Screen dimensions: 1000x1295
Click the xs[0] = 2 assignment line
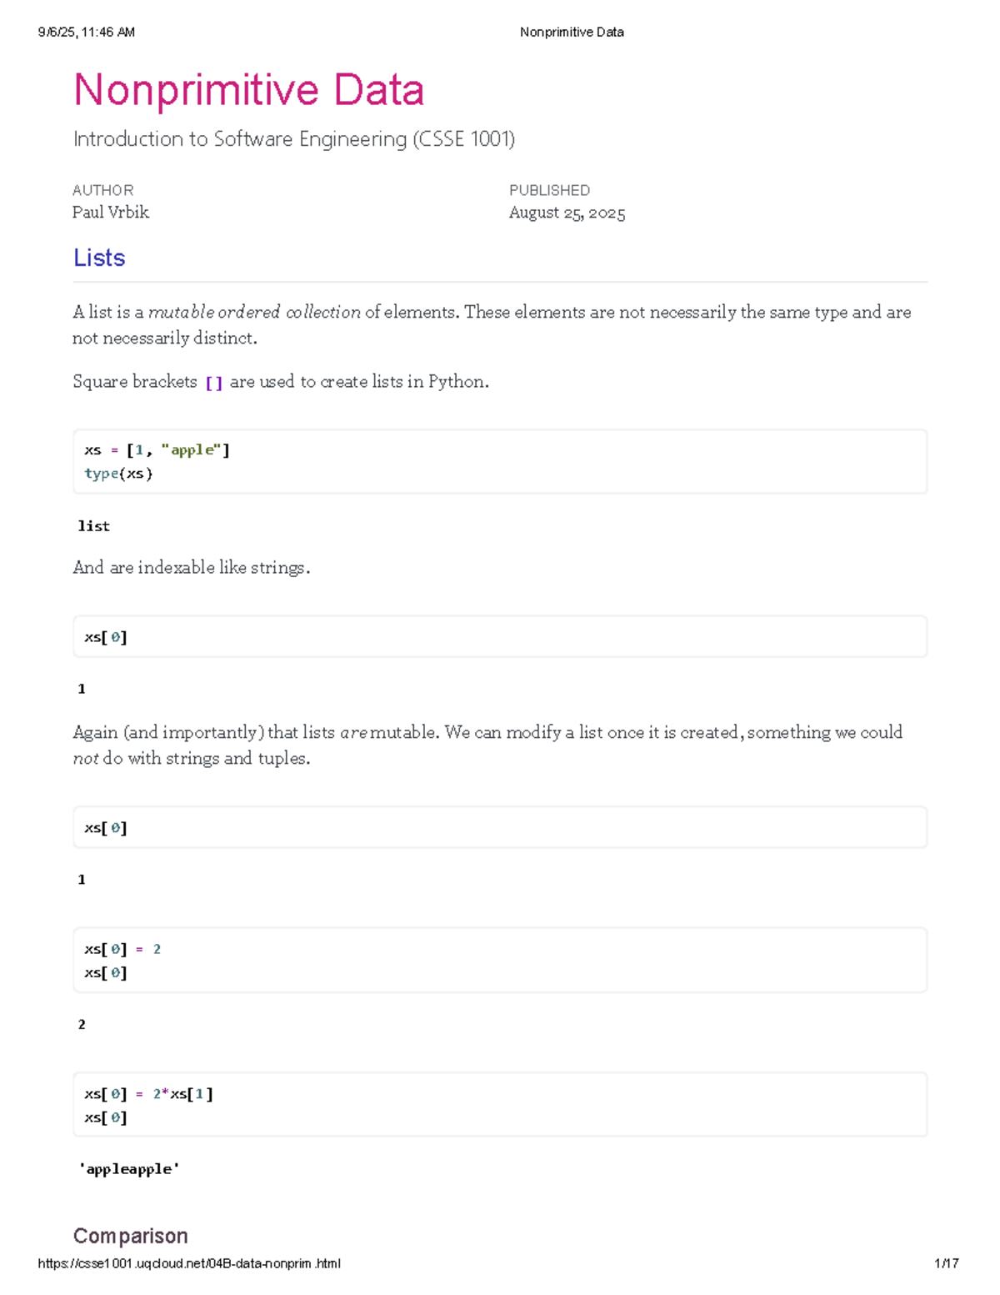coord(122,949)
